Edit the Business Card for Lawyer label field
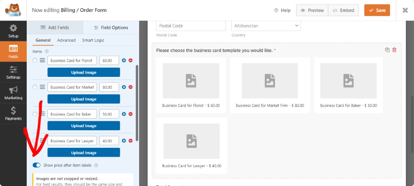Image resolution: width=414 pixels, height=186 pixels. [x=72, y=141]
